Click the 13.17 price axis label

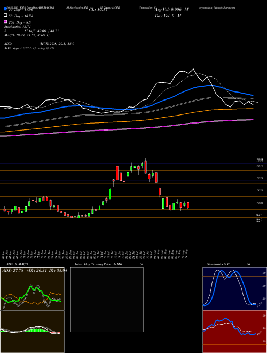(x=260, y=166)
